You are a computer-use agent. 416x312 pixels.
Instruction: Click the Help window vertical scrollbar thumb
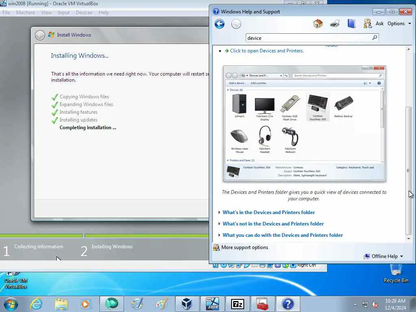[x=409, y=171]
